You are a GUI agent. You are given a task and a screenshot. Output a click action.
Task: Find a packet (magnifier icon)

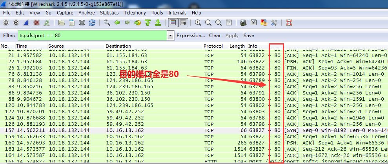coord(107,23)
